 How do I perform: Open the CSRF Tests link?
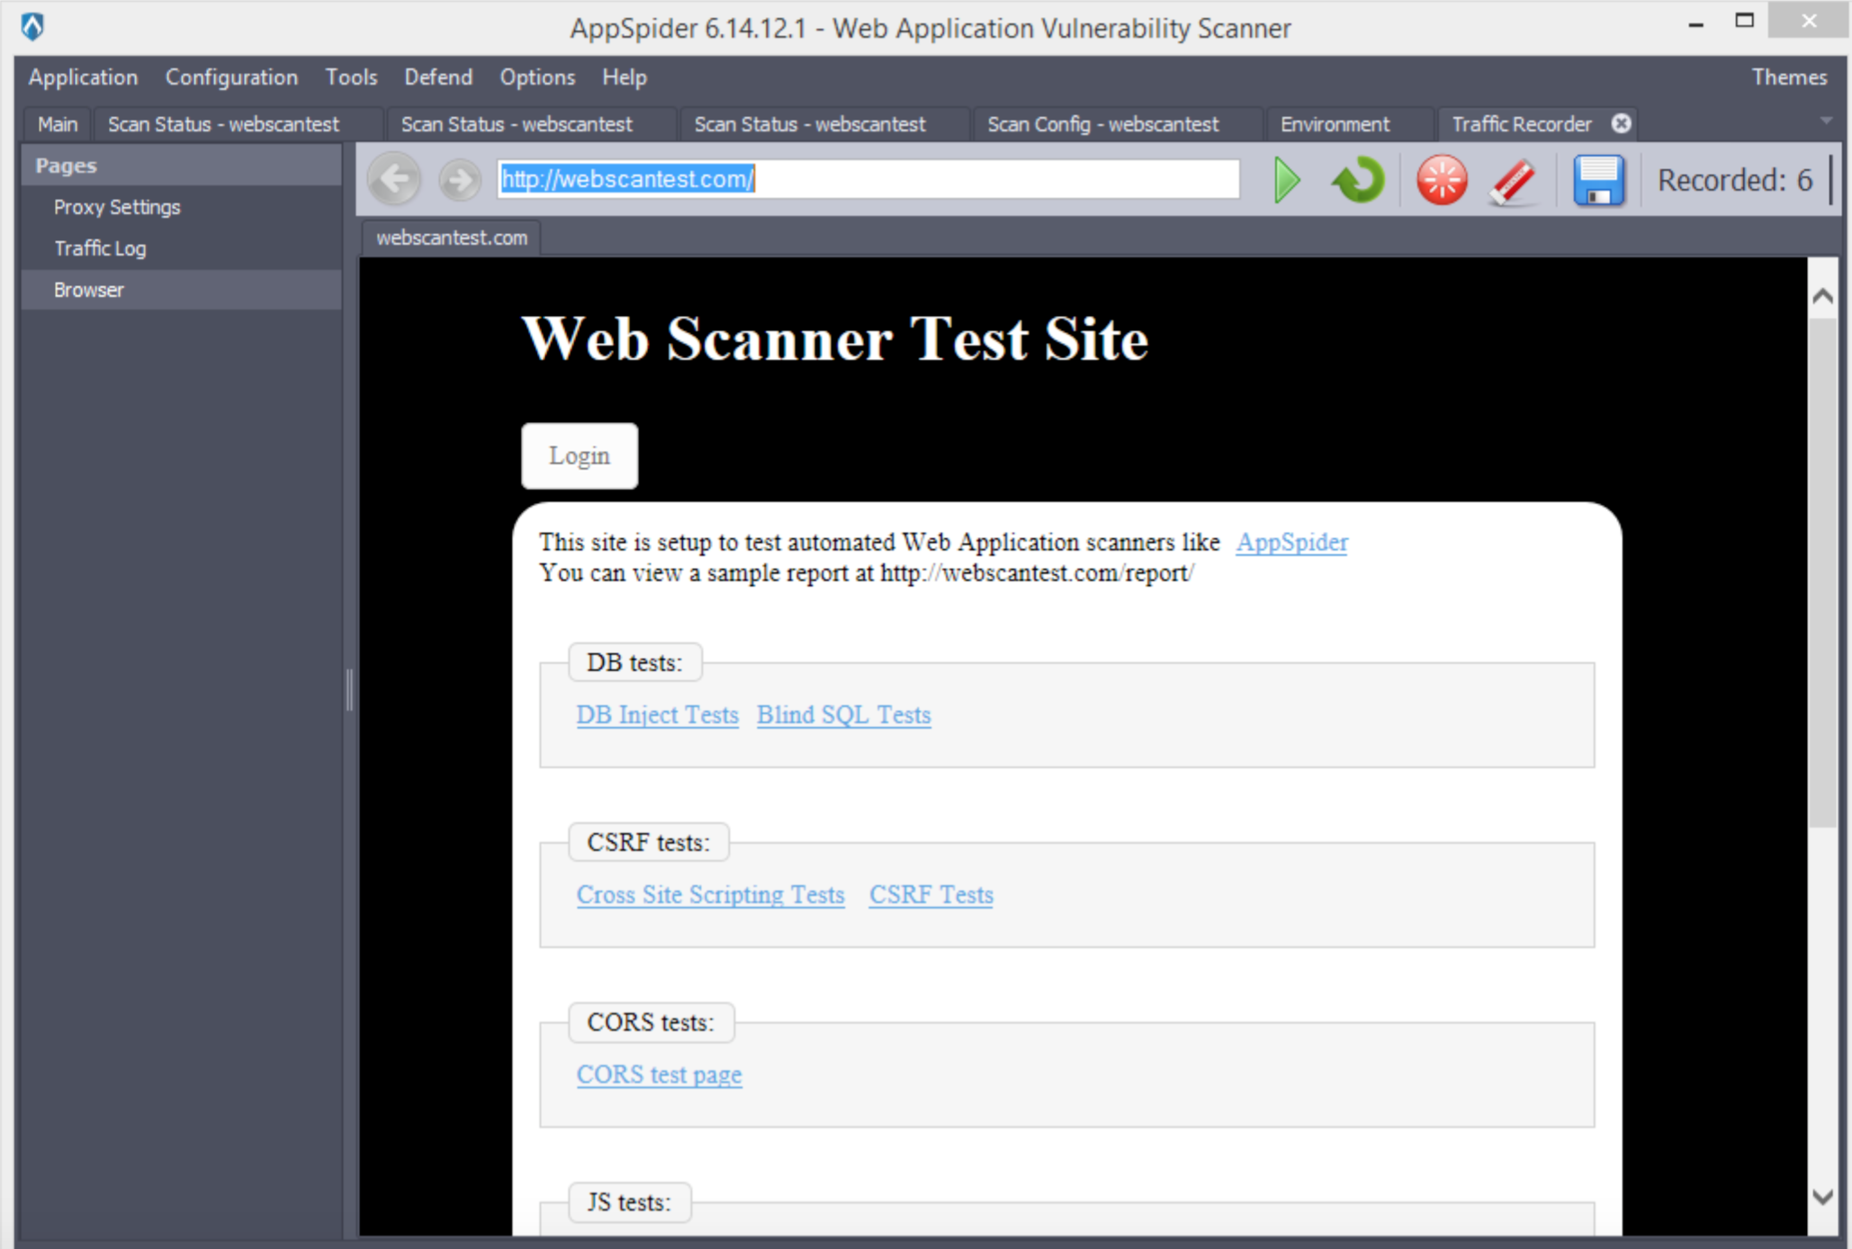[930, 894]
